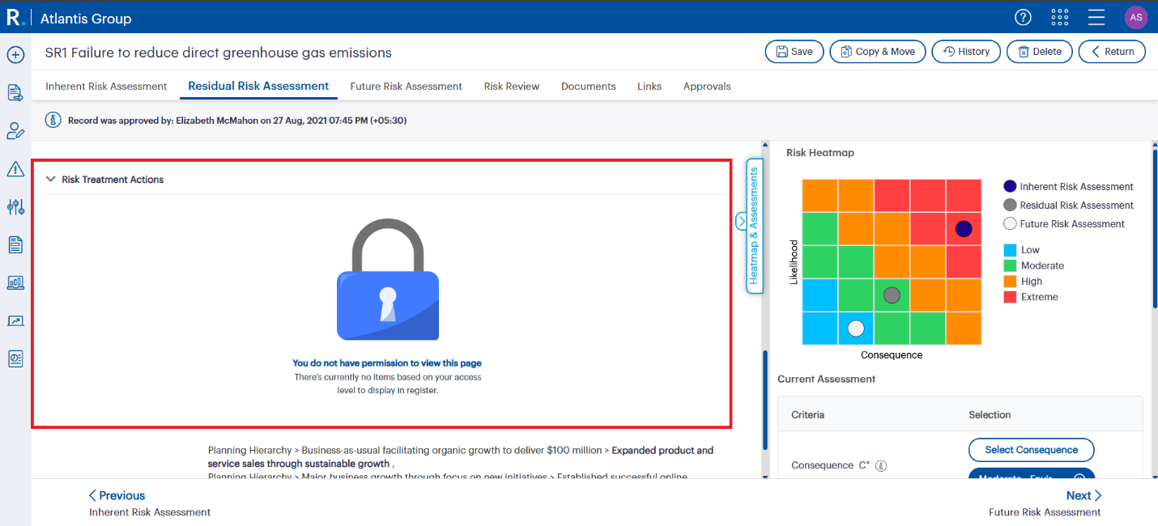Screen dimensions: 1158x526
Task: Click the plus add icon in sidebar
Action: [x=15, y=55]
